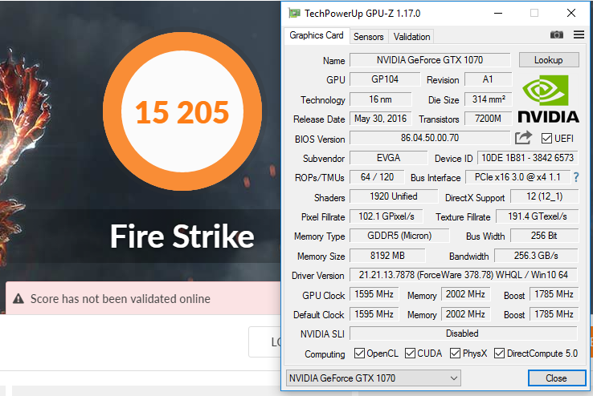Image resolution: width=593 pixels, height=396 pixels.
Task: Click the GPU Clock 1595 MHz value
Action: 374,294
